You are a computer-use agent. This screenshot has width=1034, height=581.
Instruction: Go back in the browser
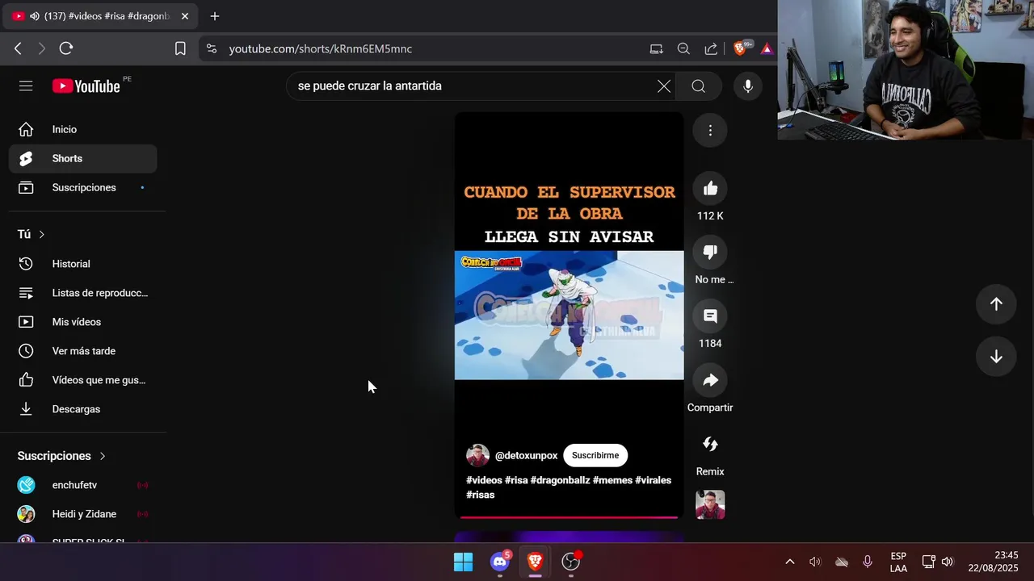click(18, 48)
